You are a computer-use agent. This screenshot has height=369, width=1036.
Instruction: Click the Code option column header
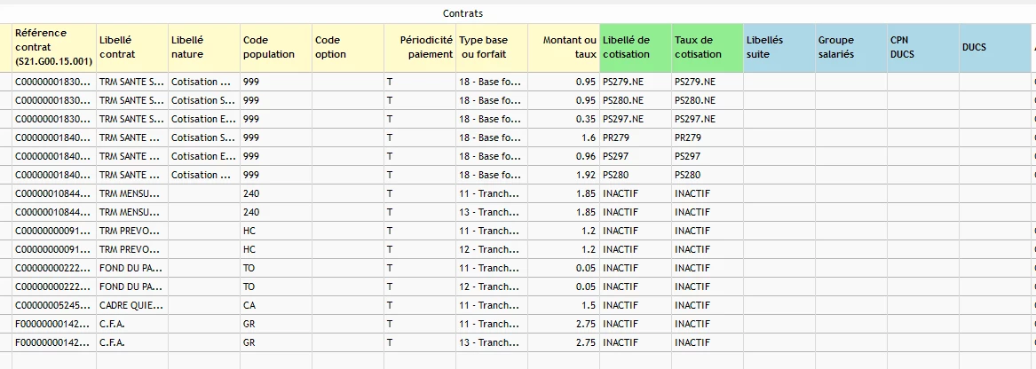347,47
